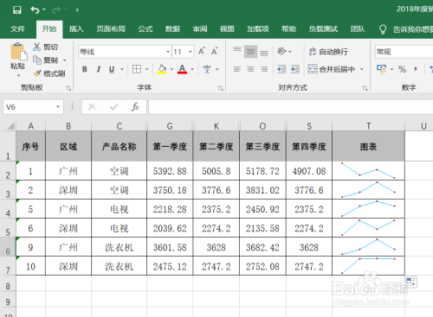Open the fill color dropdown arrow
433x317 pixels.
[171, 69]
